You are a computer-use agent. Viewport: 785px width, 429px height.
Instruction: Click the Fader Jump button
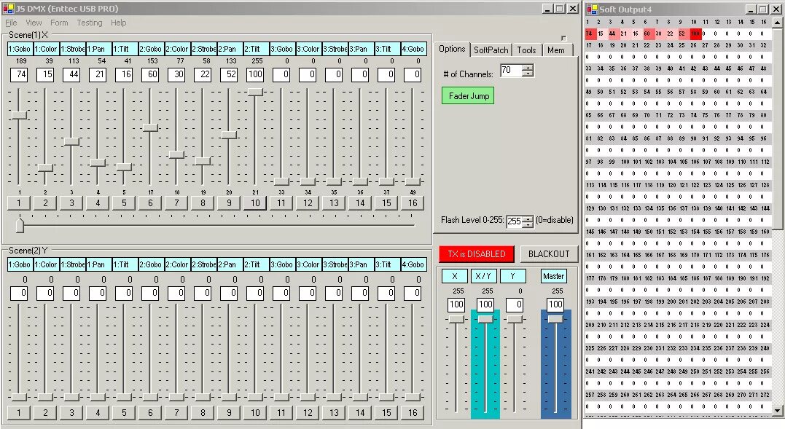pos(468,96)
